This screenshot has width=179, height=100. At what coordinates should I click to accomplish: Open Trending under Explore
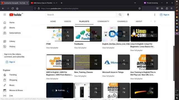[x=13, y=75]
